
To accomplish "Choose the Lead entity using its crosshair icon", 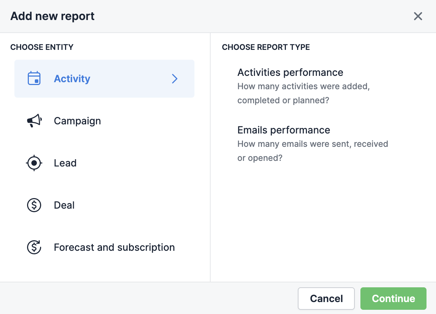I will pyautogui.click(x=34, y=163).
